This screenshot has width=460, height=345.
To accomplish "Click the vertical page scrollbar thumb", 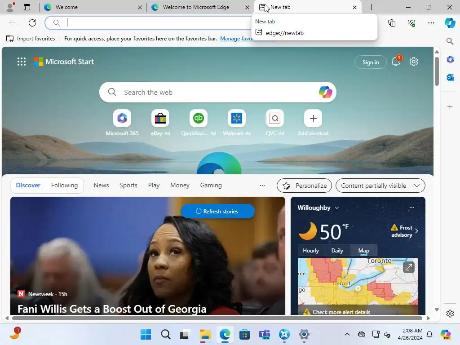I will point(437,71).
